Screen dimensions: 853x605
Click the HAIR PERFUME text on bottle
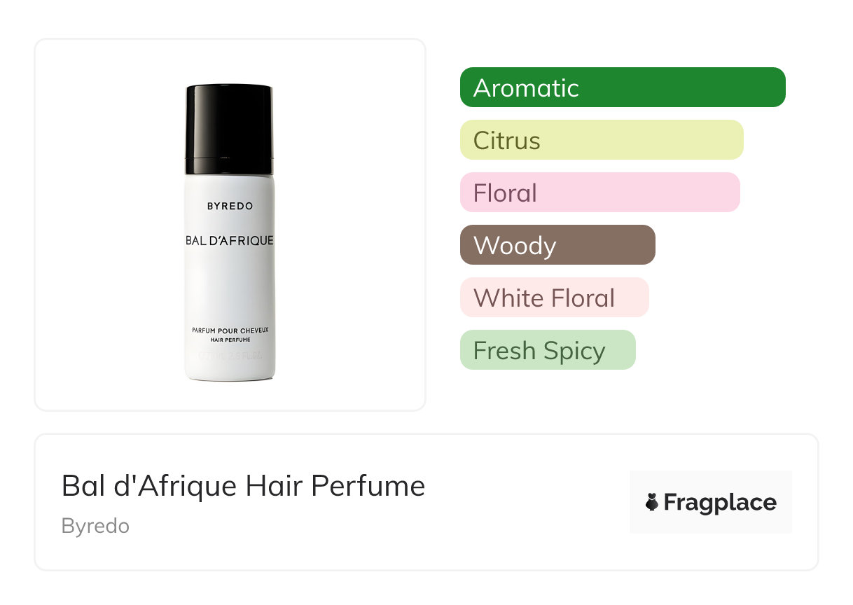(x=230, y=340)
